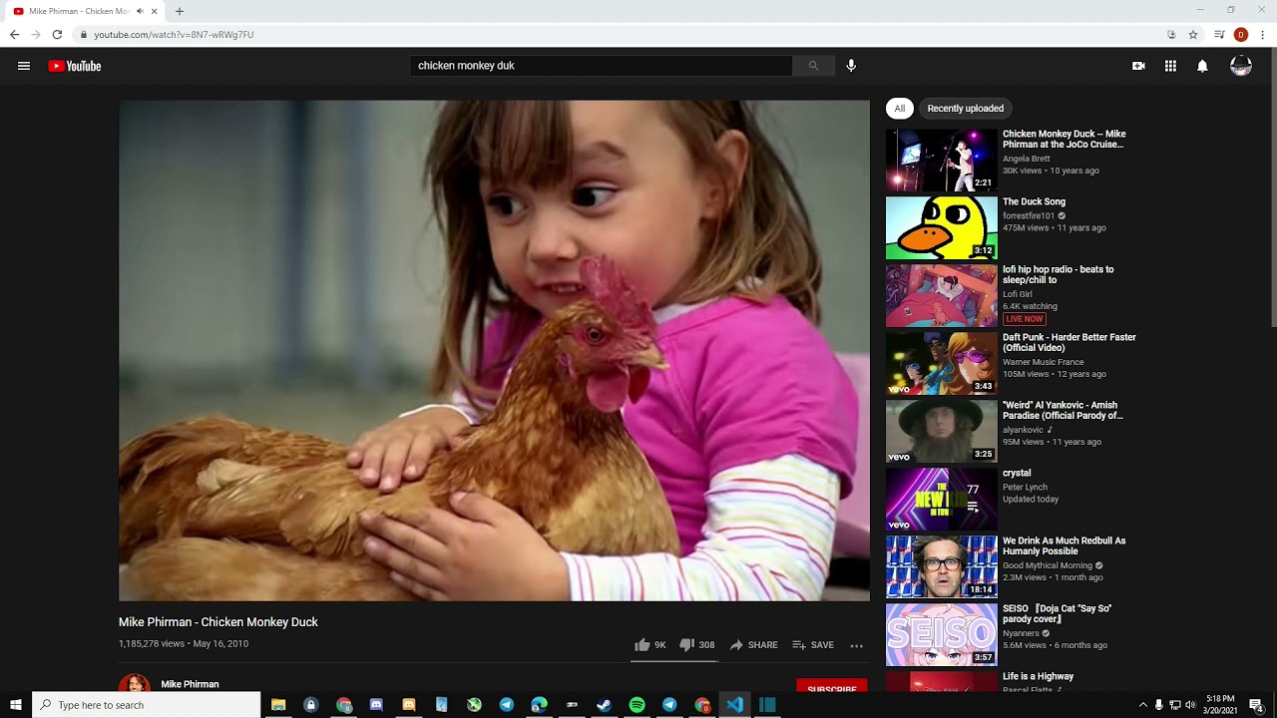Open a new browser tab
The width and height of the screenshot is (1277, 718).
pyautogui.click(x=180, y=11)
